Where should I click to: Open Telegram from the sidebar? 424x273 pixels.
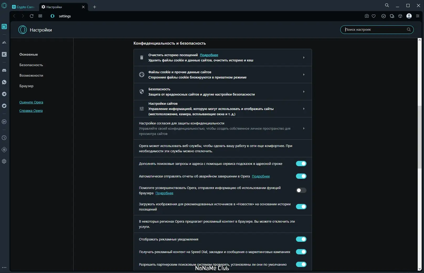coord(4,94)
